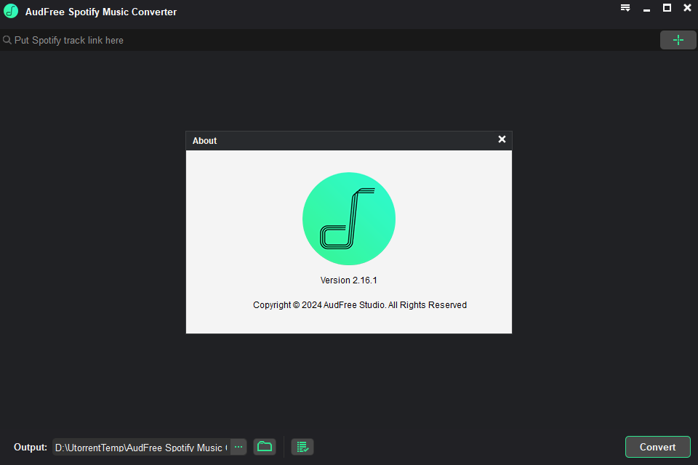Start conversion with the Convert button
The width and height of the screenshot is (698, 465).
(x=657, y=447)
